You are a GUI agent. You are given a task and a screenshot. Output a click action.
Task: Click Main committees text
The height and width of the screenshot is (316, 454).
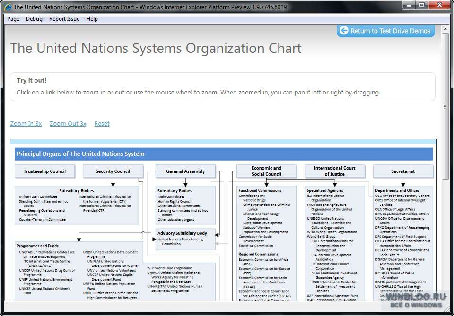coord(171,196)
